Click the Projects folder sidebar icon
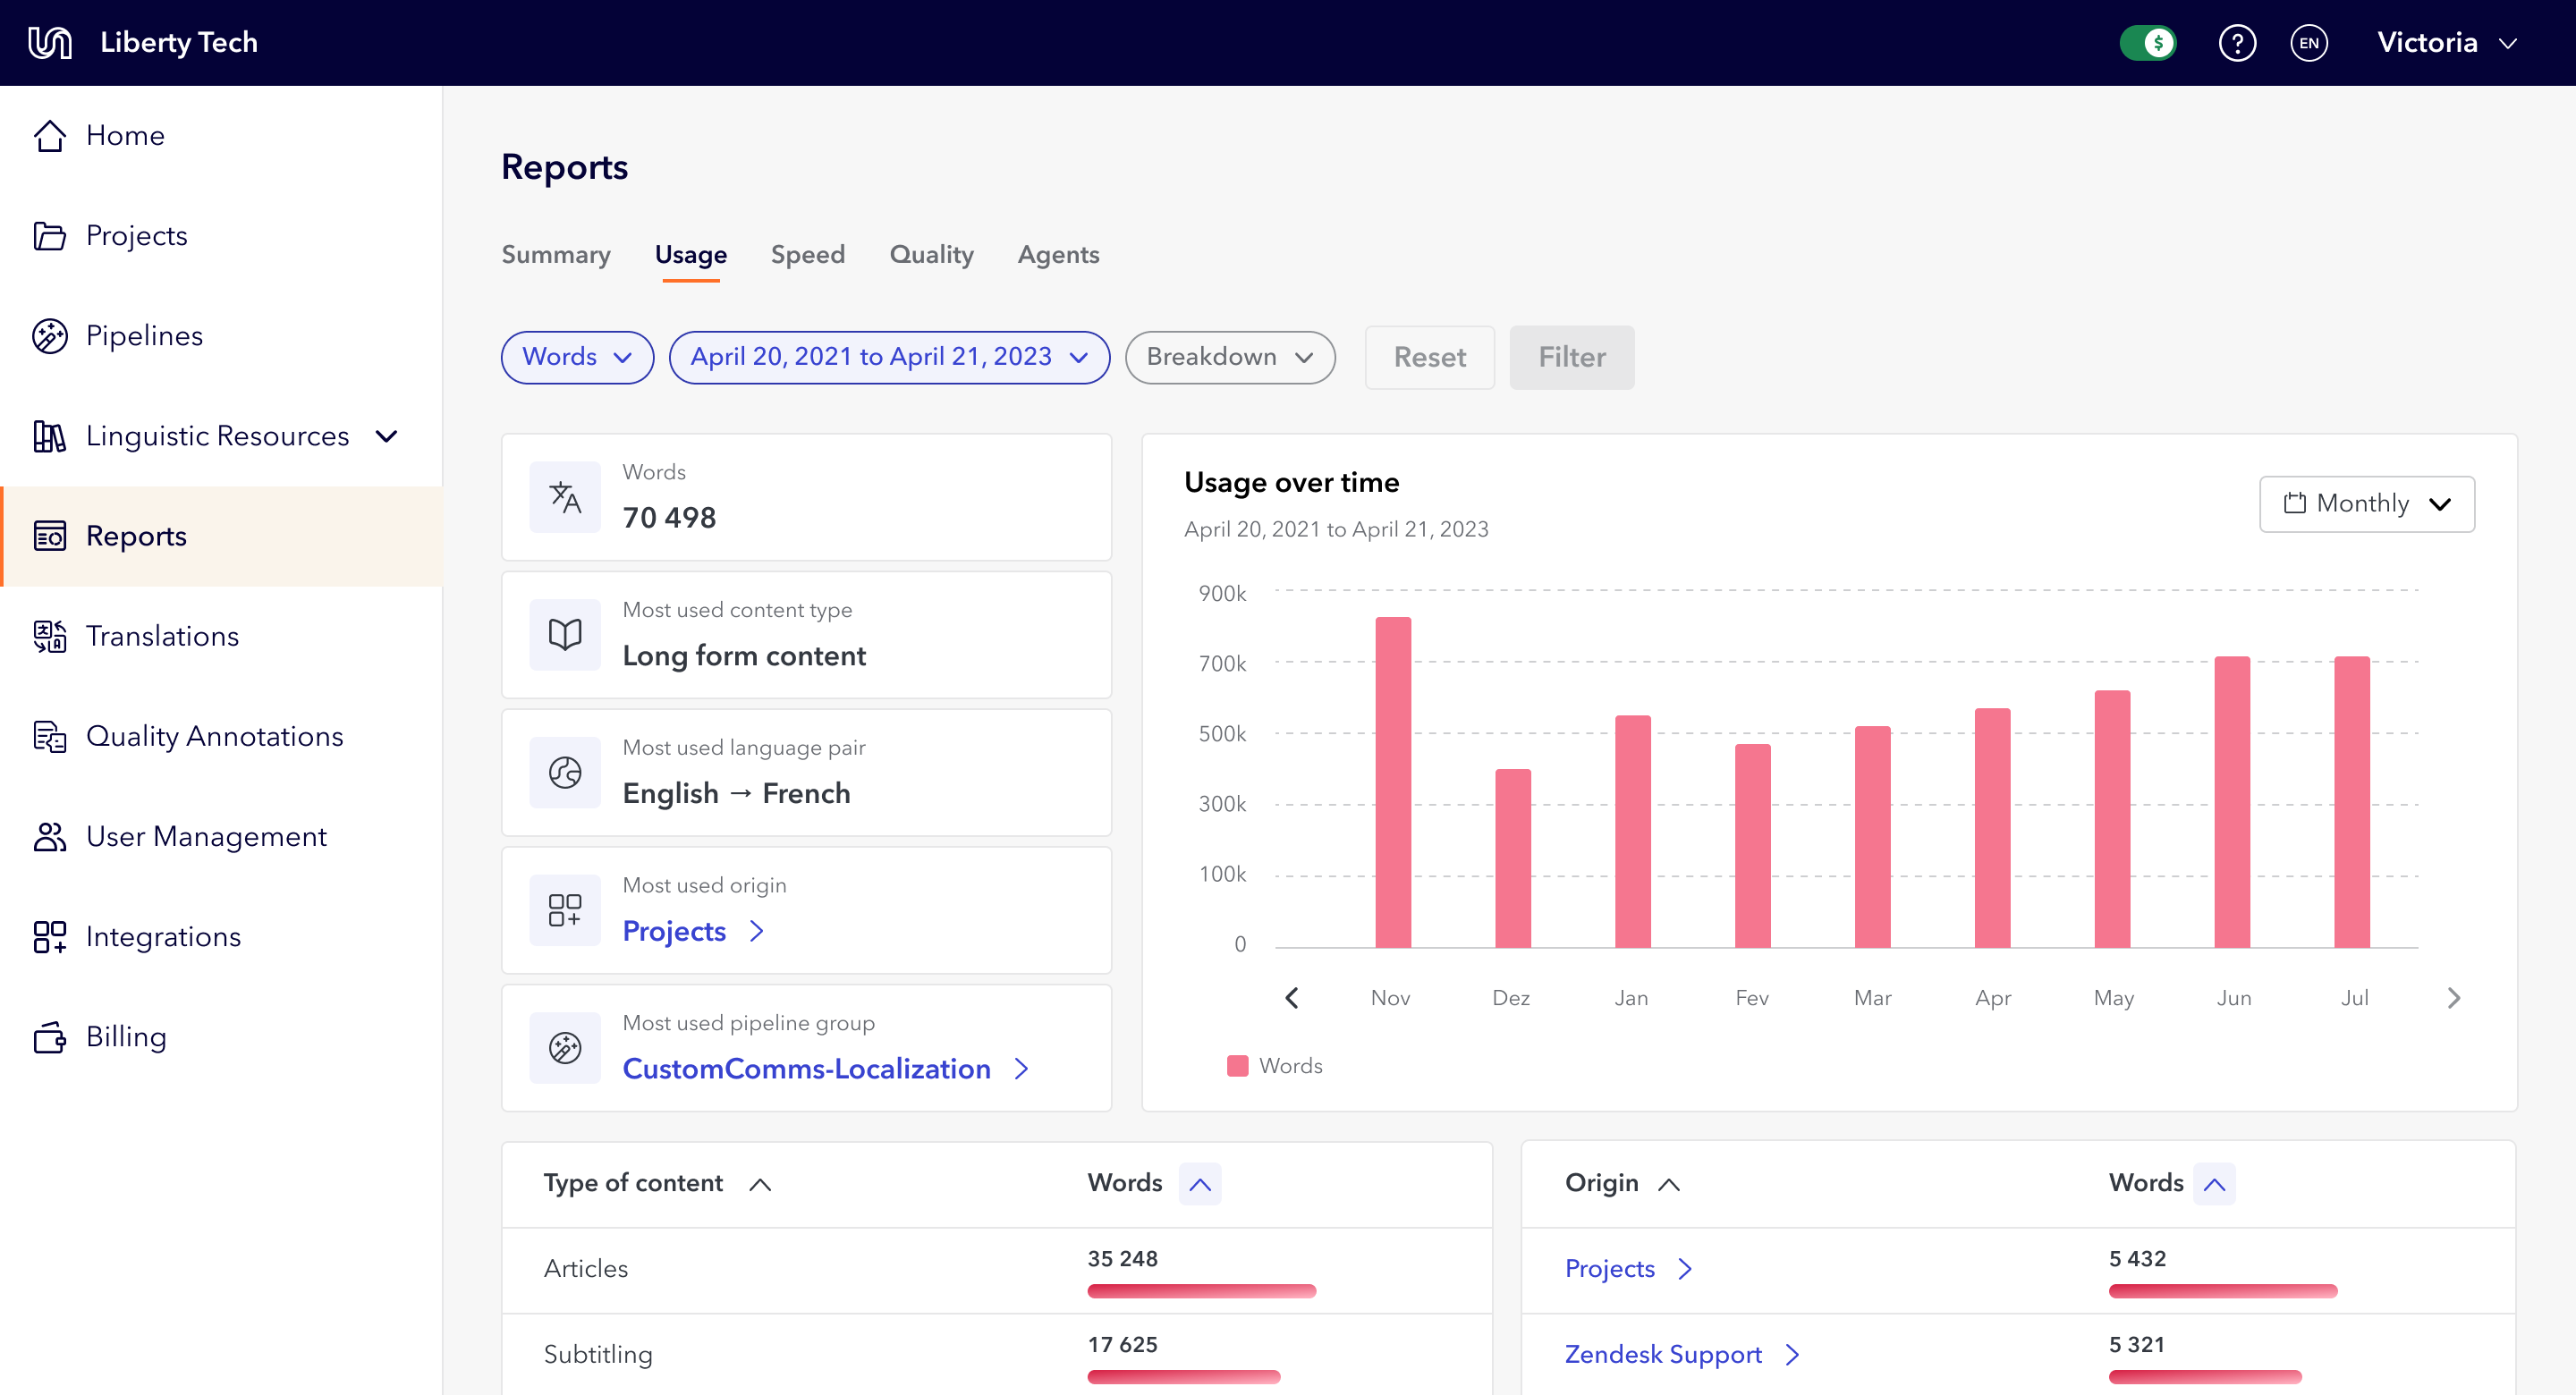The height and width of the screenshot is (1395, 2576). point(50,235)
